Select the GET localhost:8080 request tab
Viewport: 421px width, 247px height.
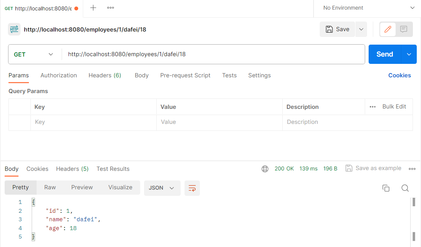(42, 8)
